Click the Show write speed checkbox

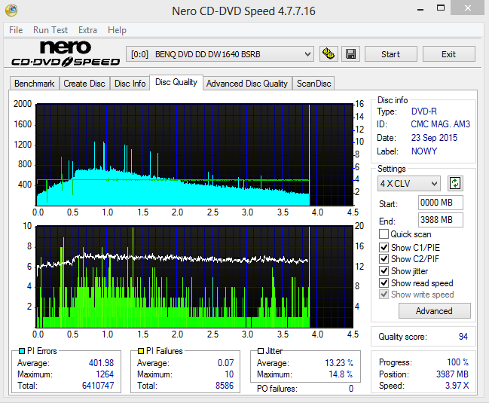[x=384, y=295]
